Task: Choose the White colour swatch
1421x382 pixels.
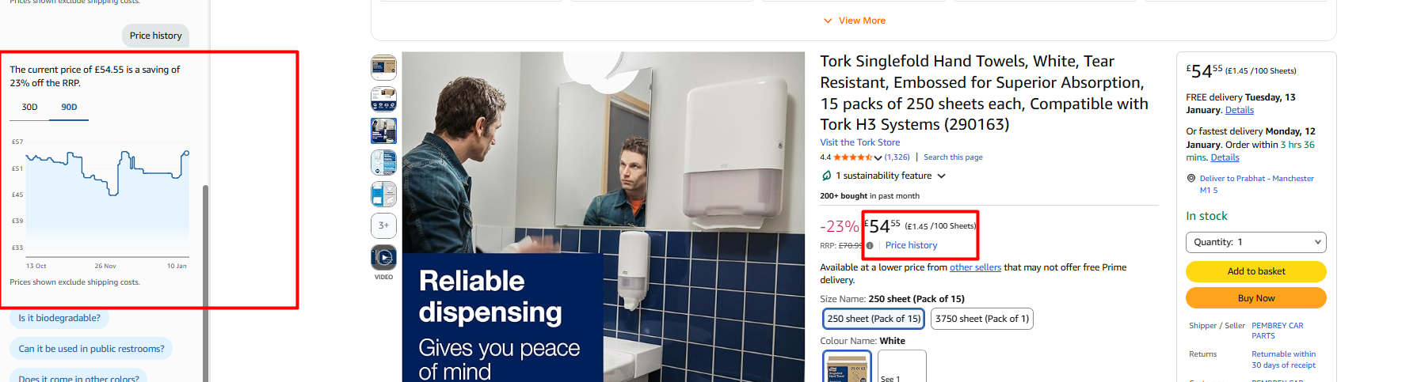Action: click(847, 367)
